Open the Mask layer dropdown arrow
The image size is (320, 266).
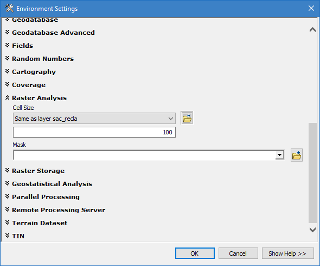(x=279, y=155)
